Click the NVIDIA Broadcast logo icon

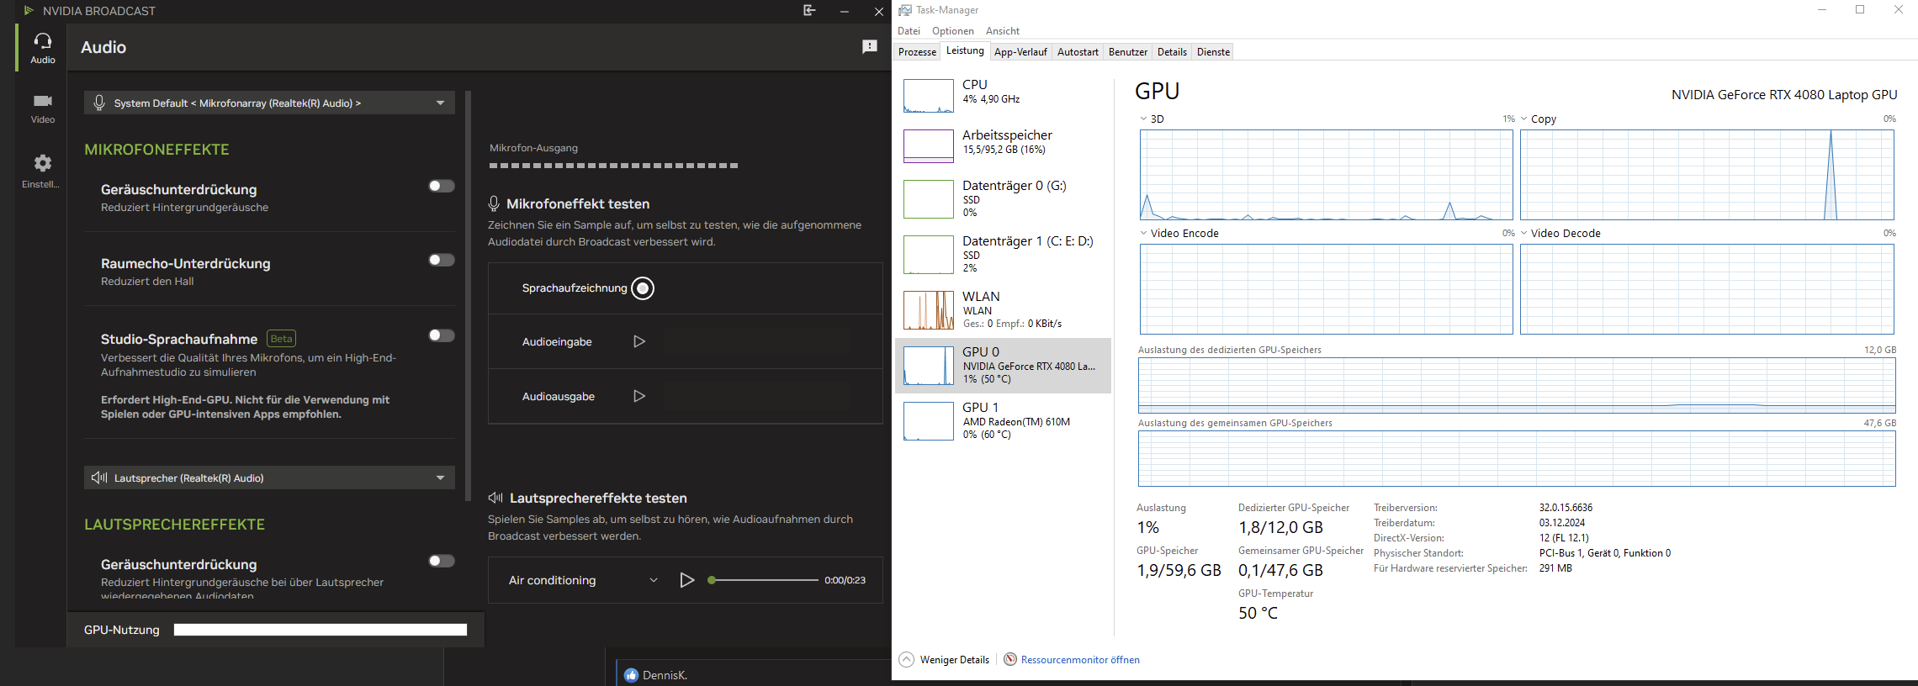coord(29,11)
